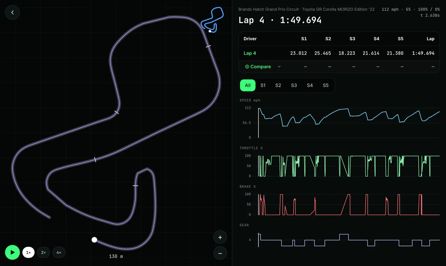This screenshot has width=446, height=266.
Task: Click the S5 time 21.380
Action: point(395,53)
